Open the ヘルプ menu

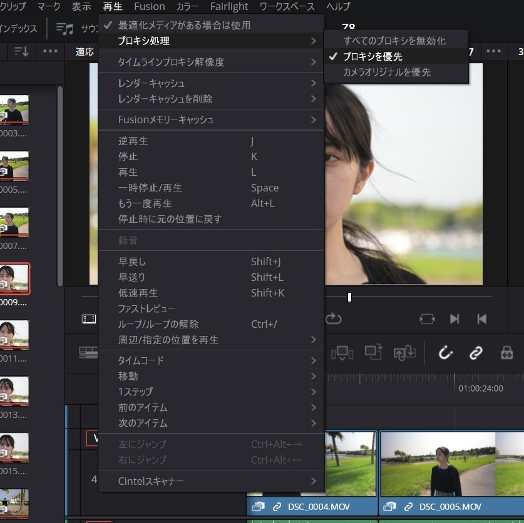coord(338,6)
